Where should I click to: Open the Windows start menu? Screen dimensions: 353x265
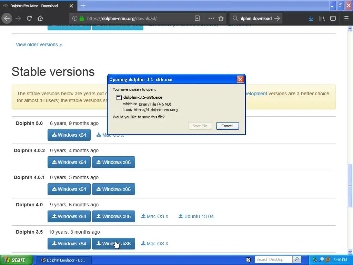click(x=16, y=260)
